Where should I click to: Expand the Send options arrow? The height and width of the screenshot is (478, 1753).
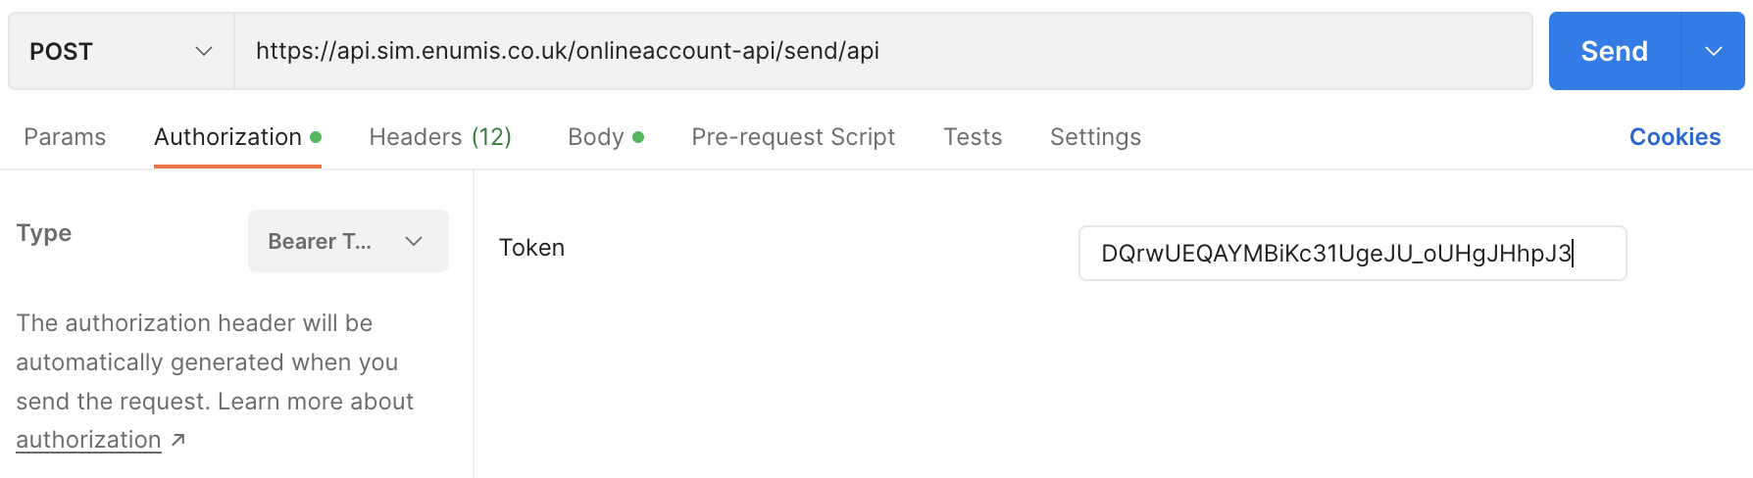1713,51
